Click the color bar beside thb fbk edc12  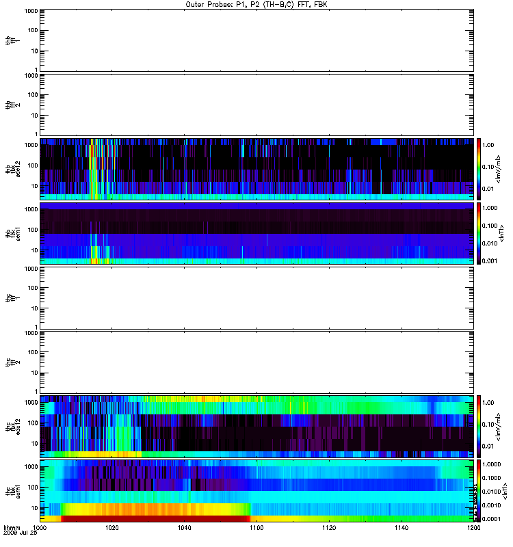(x=479, y=169)
